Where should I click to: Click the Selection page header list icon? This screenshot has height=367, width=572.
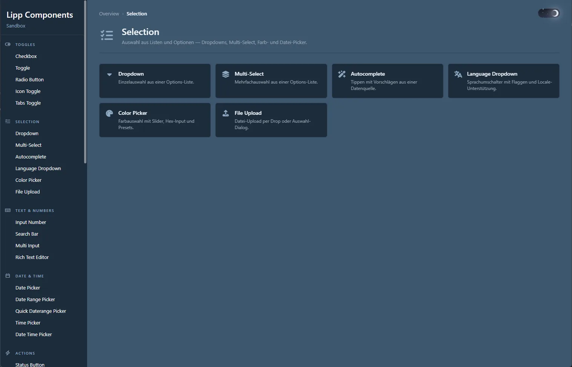tap(107, 35)
